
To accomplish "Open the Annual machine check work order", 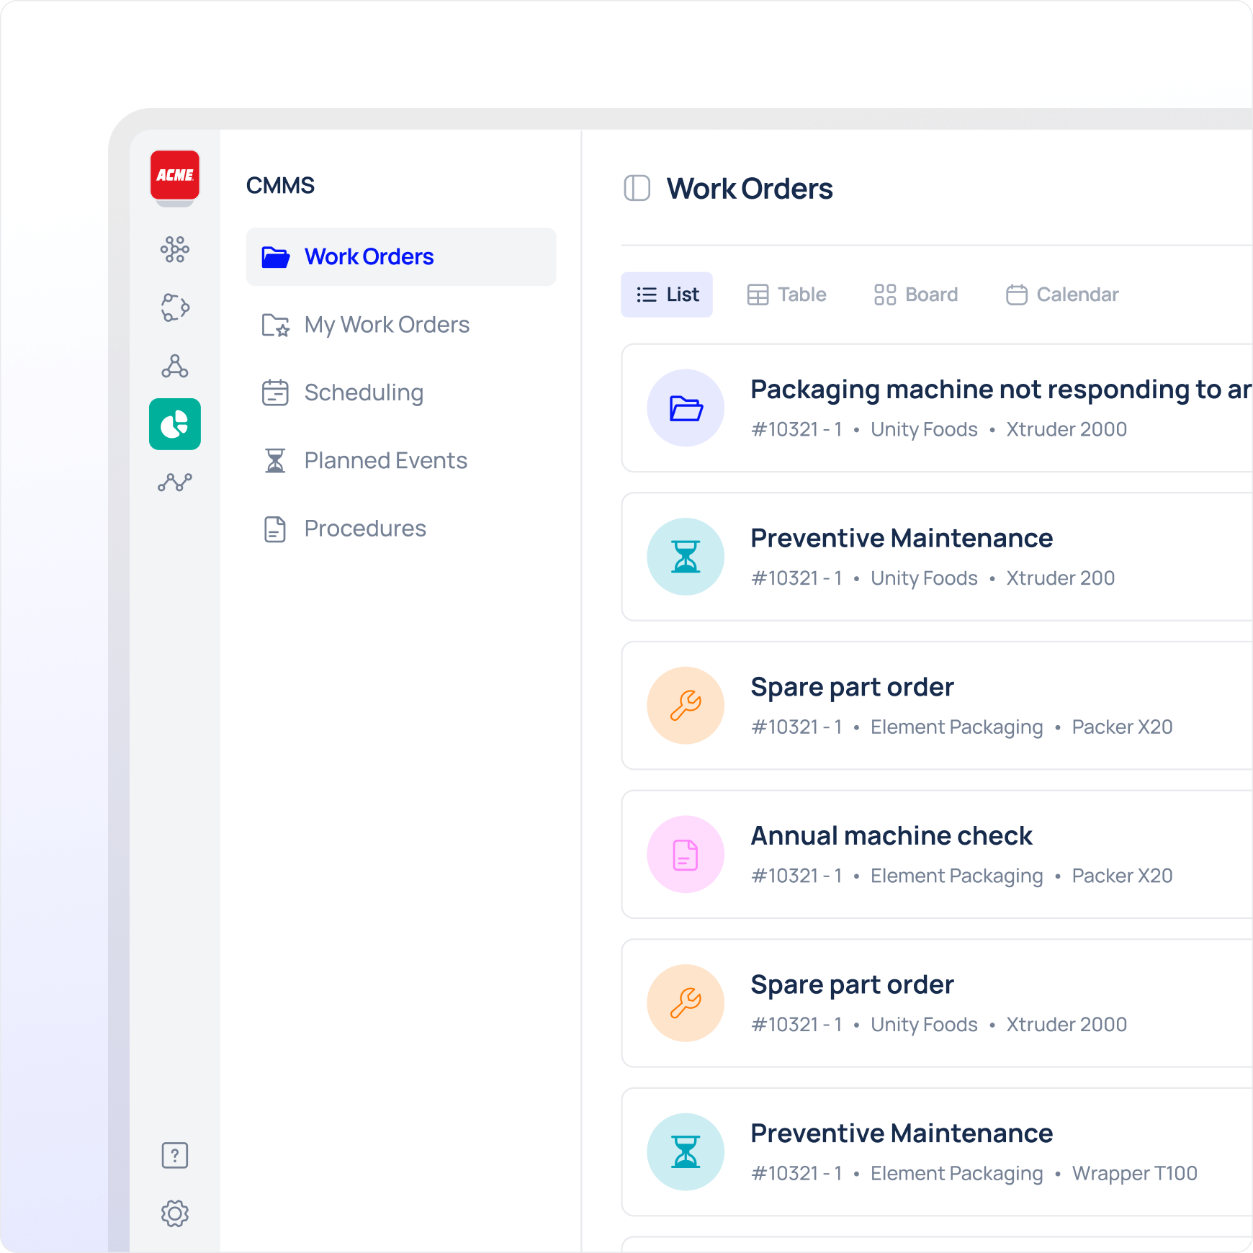I will pos(891,837).
